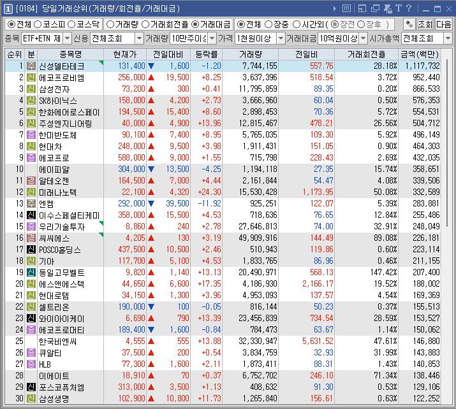Click the black 신 badge beside 이수스페셜티케미

(31, 215)
